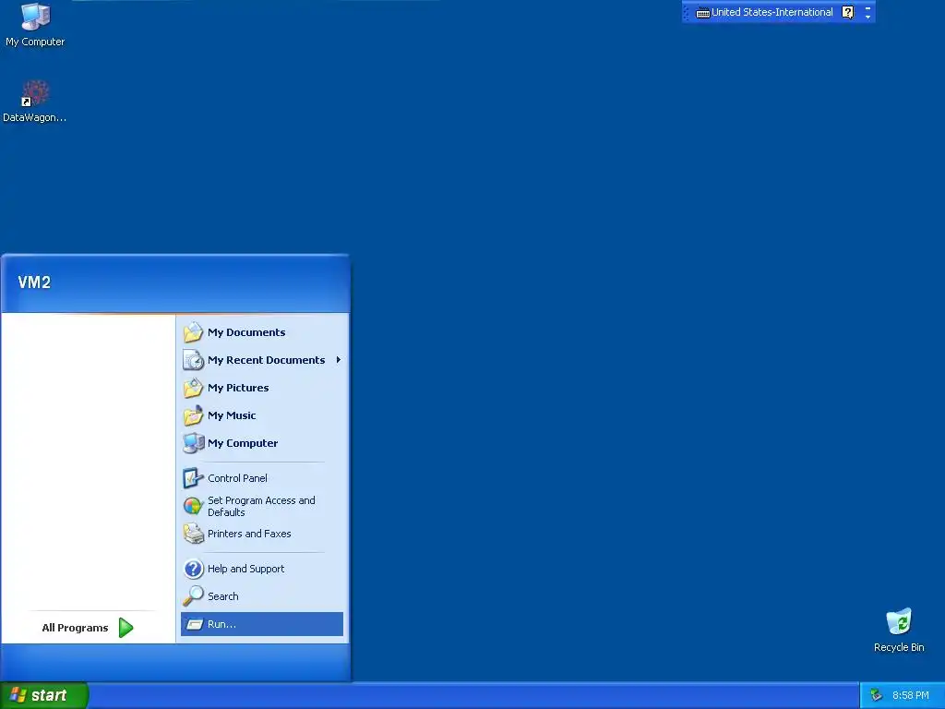This screenshot has height=709, width=945.
Task: Open My Documents from Start menu
Action: point(262,332)
